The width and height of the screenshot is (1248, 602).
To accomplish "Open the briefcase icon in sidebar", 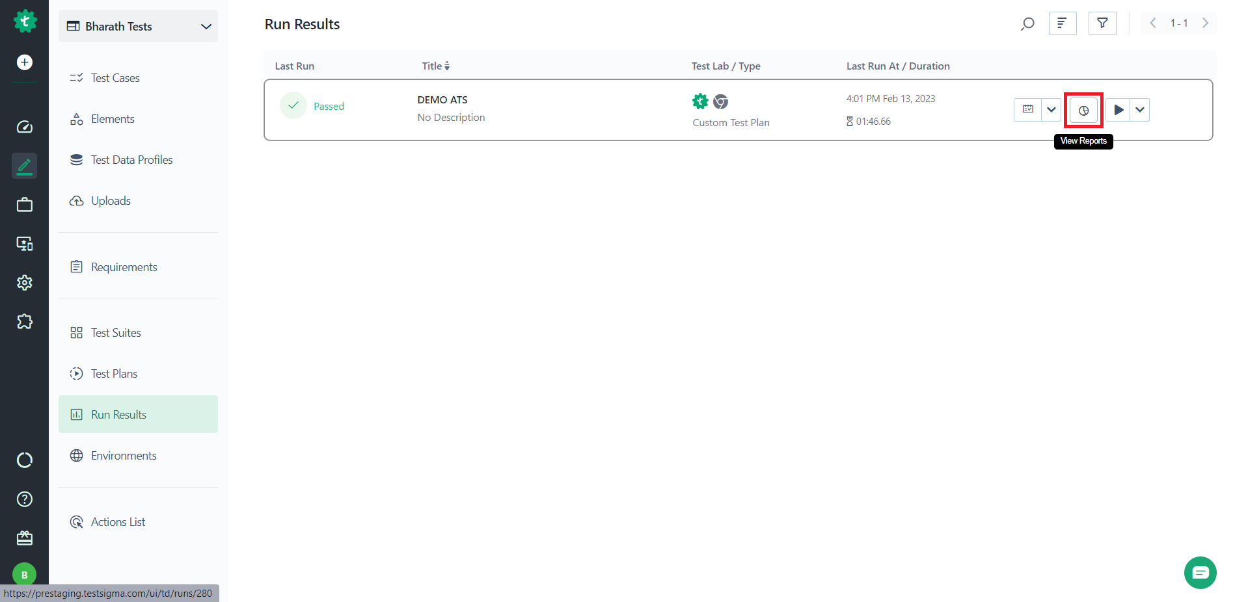I will click(x=25, y=205).
